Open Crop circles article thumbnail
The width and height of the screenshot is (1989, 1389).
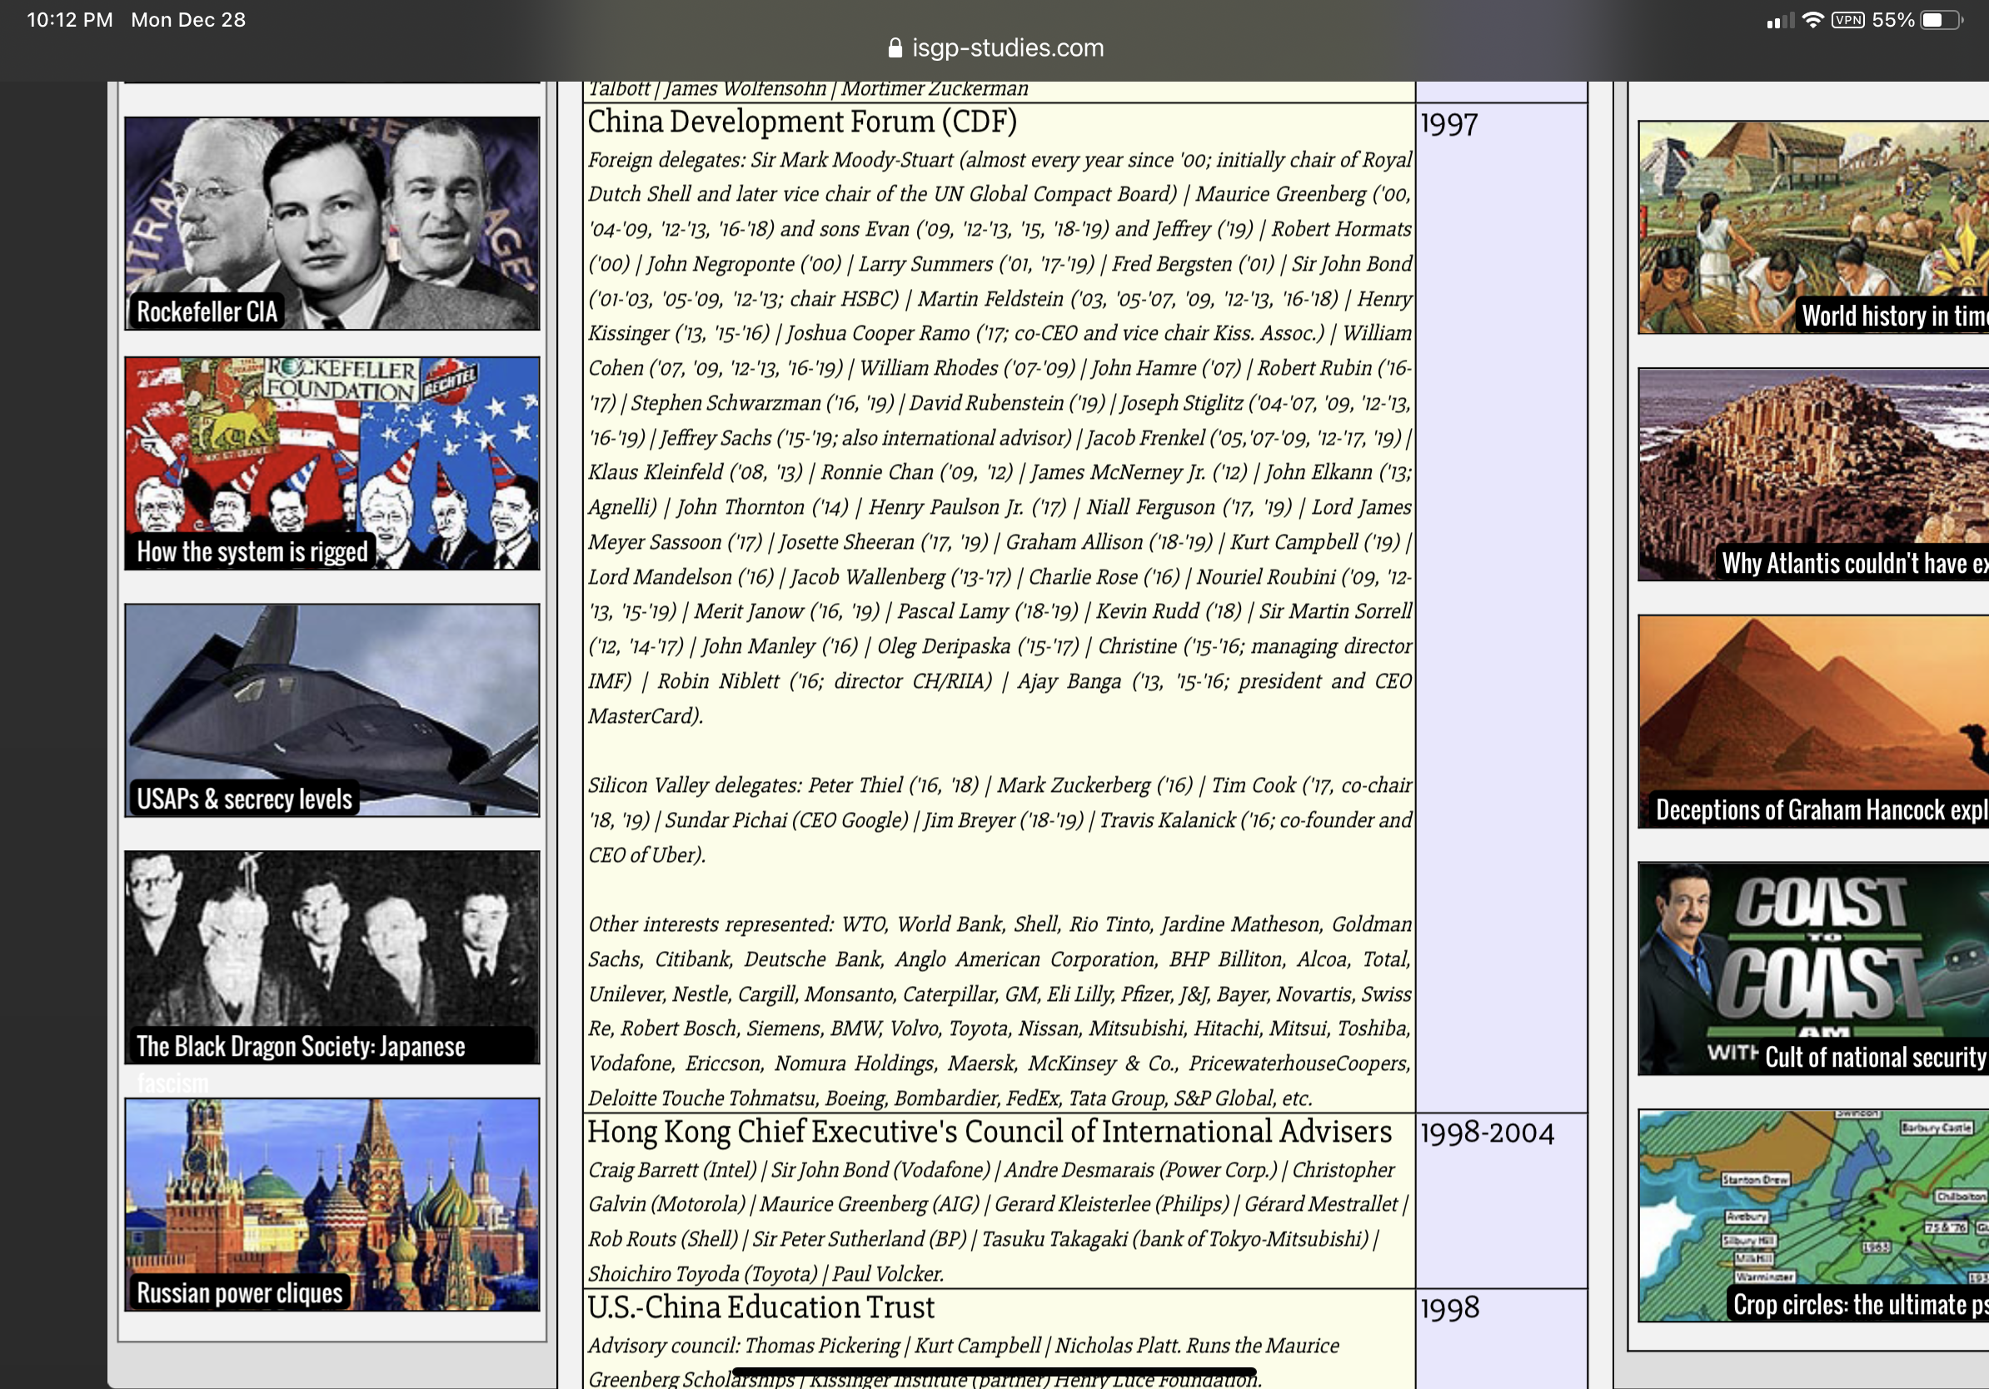coord(1813,1216)
